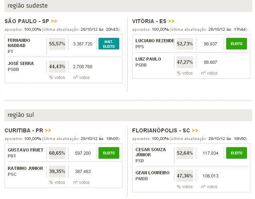This screenshot has width=255, height=199.
Task: Open the SÃO PAULO - SP heading link
Action: tap(27, 21)
